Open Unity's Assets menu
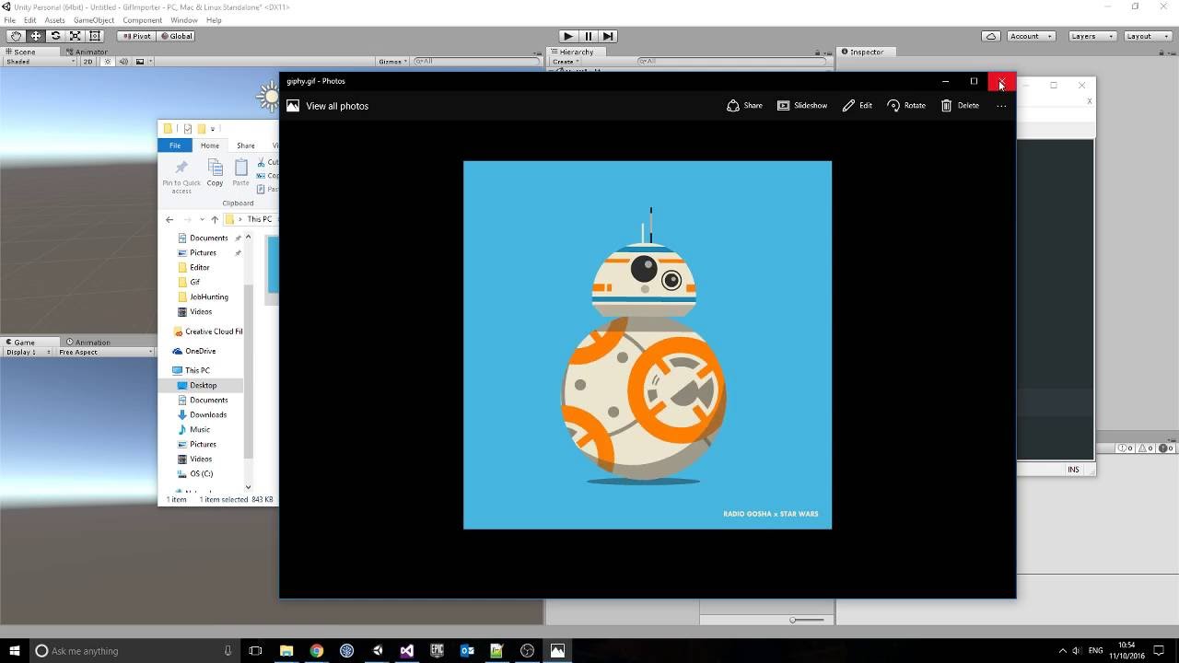 pyautogui.click(x=54, y=20)
